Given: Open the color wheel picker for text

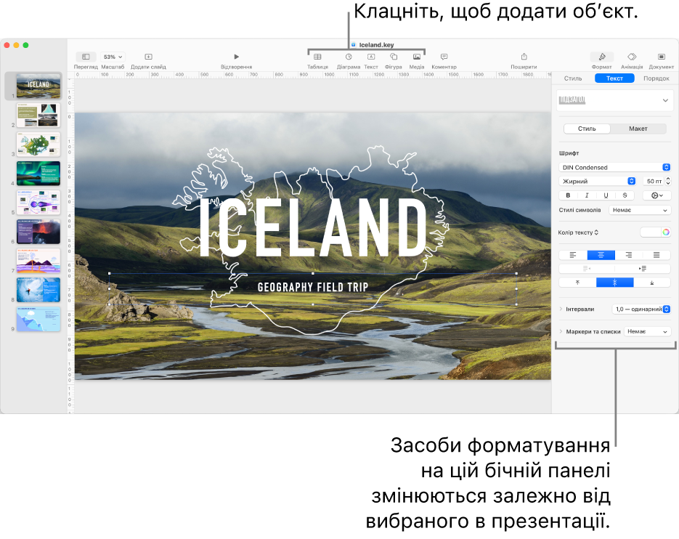Looking at the screenshot, I should 666,232.
